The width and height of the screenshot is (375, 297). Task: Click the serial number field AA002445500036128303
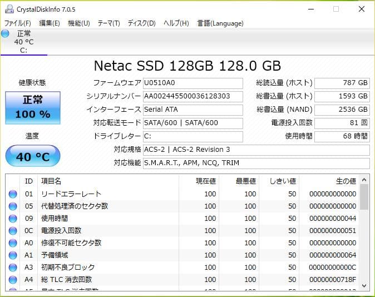pyautogui.click(x=193, y=96)
